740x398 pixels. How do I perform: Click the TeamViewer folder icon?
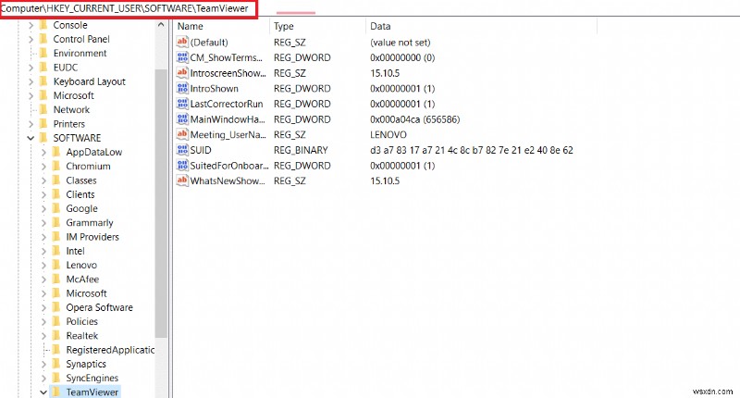pyautogui.click(x=56, y=392)
